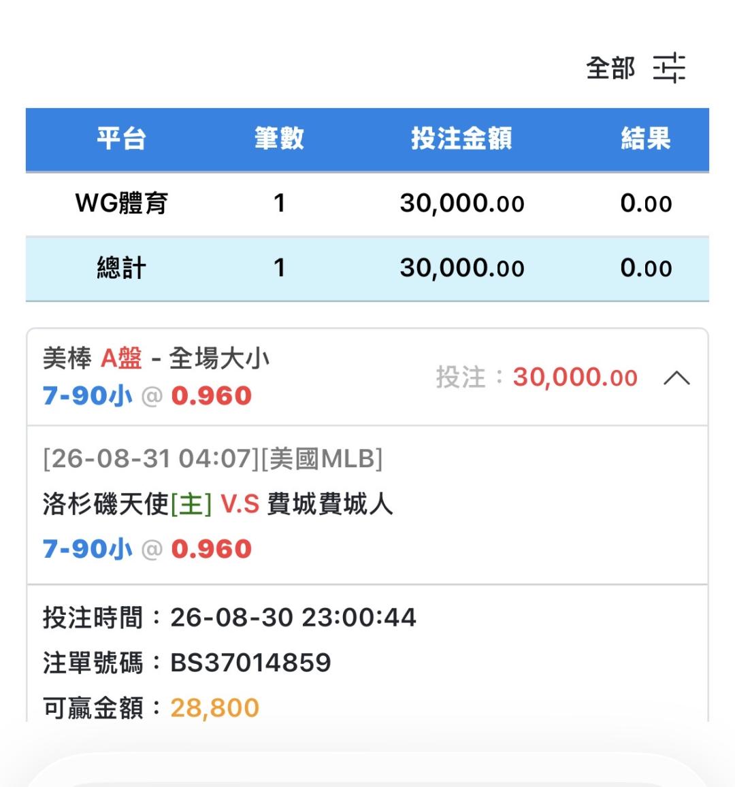Click the 結果 column header
This screenshot has height=787, width=735.
[x=646, y=139]
